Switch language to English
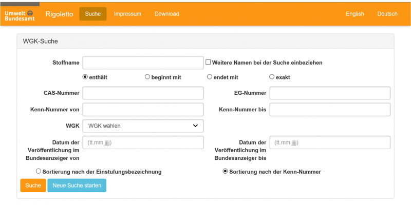The image size is (411, 205). point(355,14)
